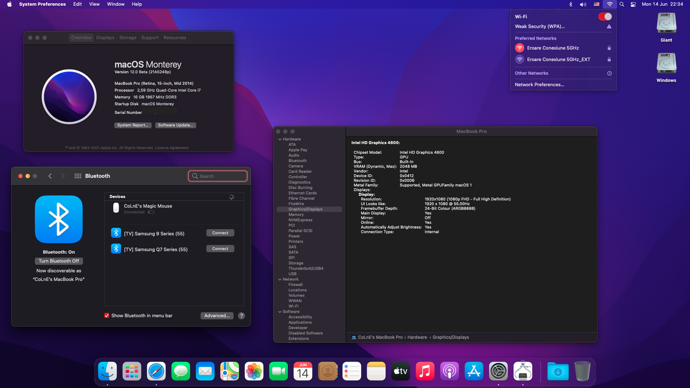This screenshot has width=690, height=388.
Task: Go back in Bluetooth preferences
Action: (50, 176)
